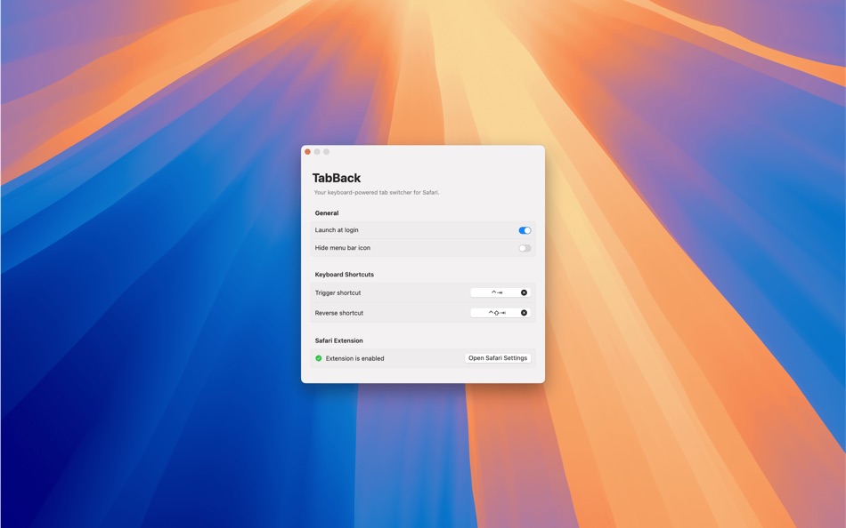The height and width of the screenshot is (528, 846).
Task: Click the 'Your keyboard-powered tab switcher for Safari.' text
Action: 377,192
